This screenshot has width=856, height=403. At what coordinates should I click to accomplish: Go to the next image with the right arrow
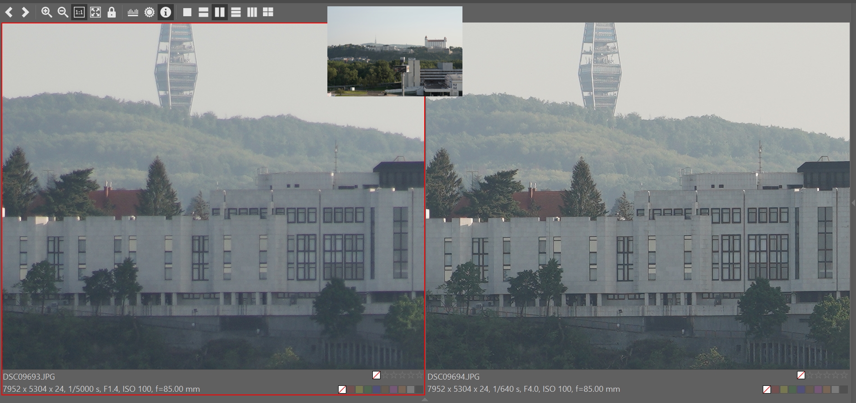tap(25, 12)
